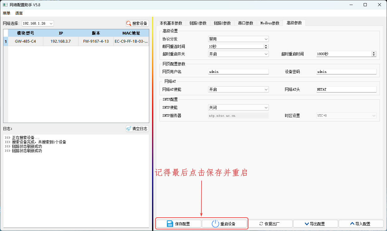Click the 恢复出厂 refresh arrows icon
Image resolution: width=387 pixels, height=231 pixels.
click(261, 223)
